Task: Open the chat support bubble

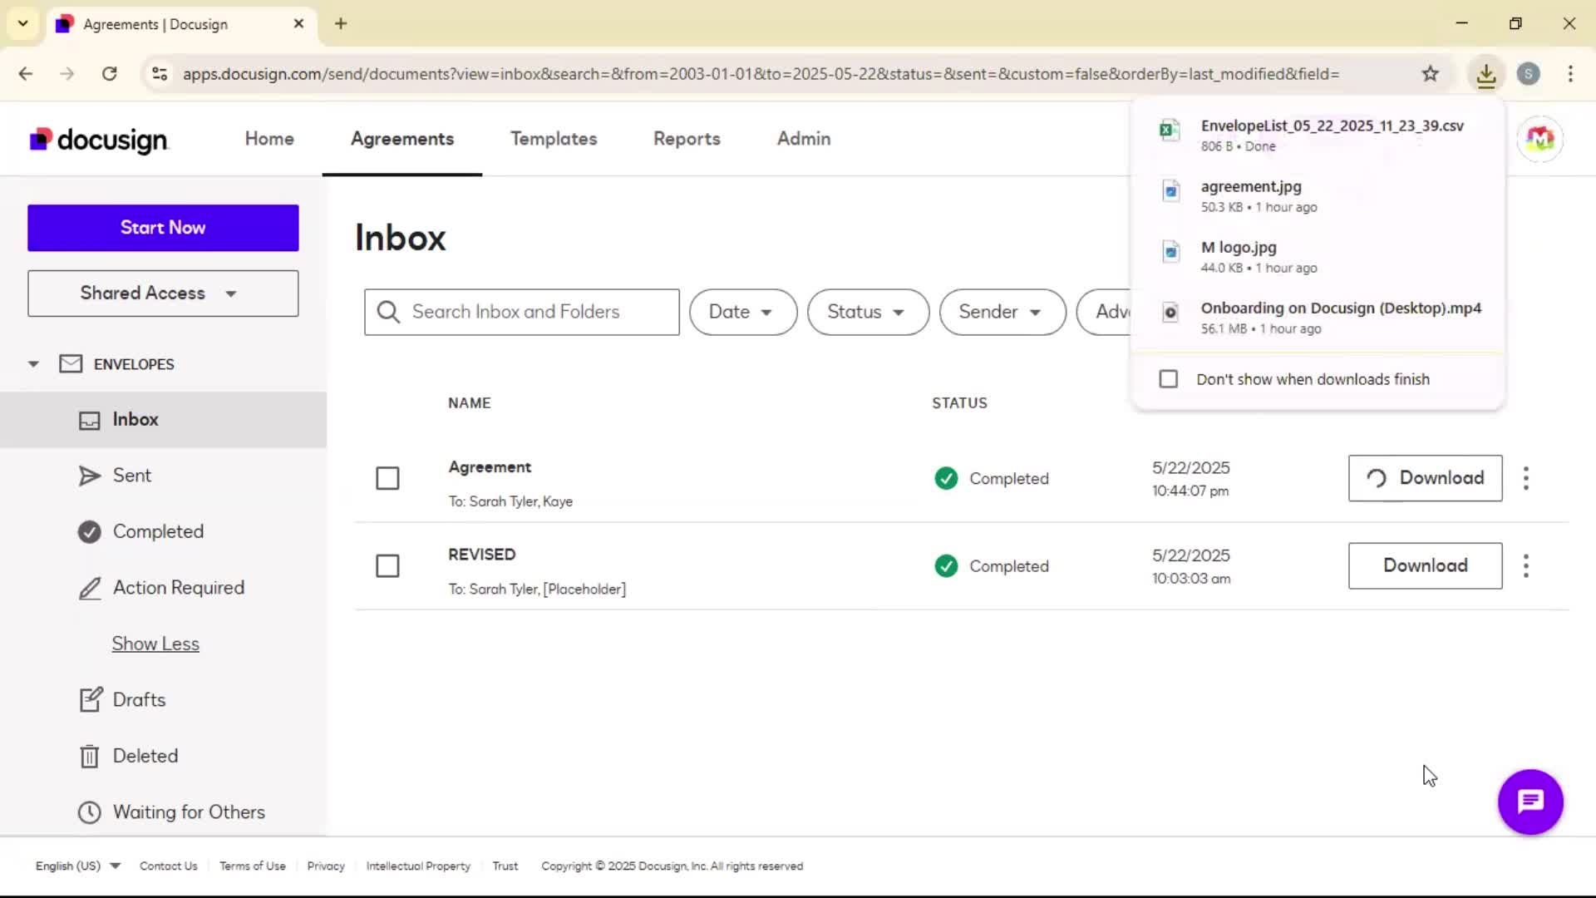Action: [x=1530, y=802]
